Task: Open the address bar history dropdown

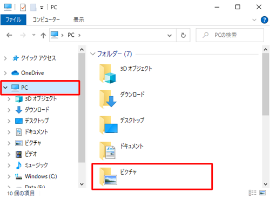Action: [x=170, y=35]
